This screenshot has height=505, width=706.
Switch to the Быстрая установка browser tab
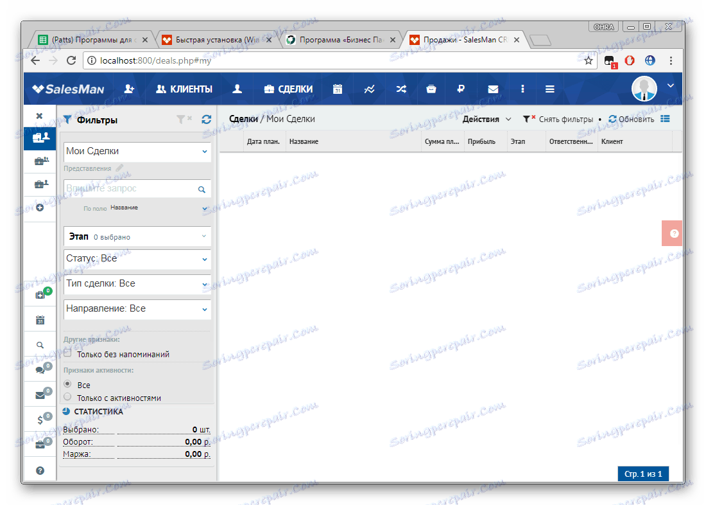[218, 40]
